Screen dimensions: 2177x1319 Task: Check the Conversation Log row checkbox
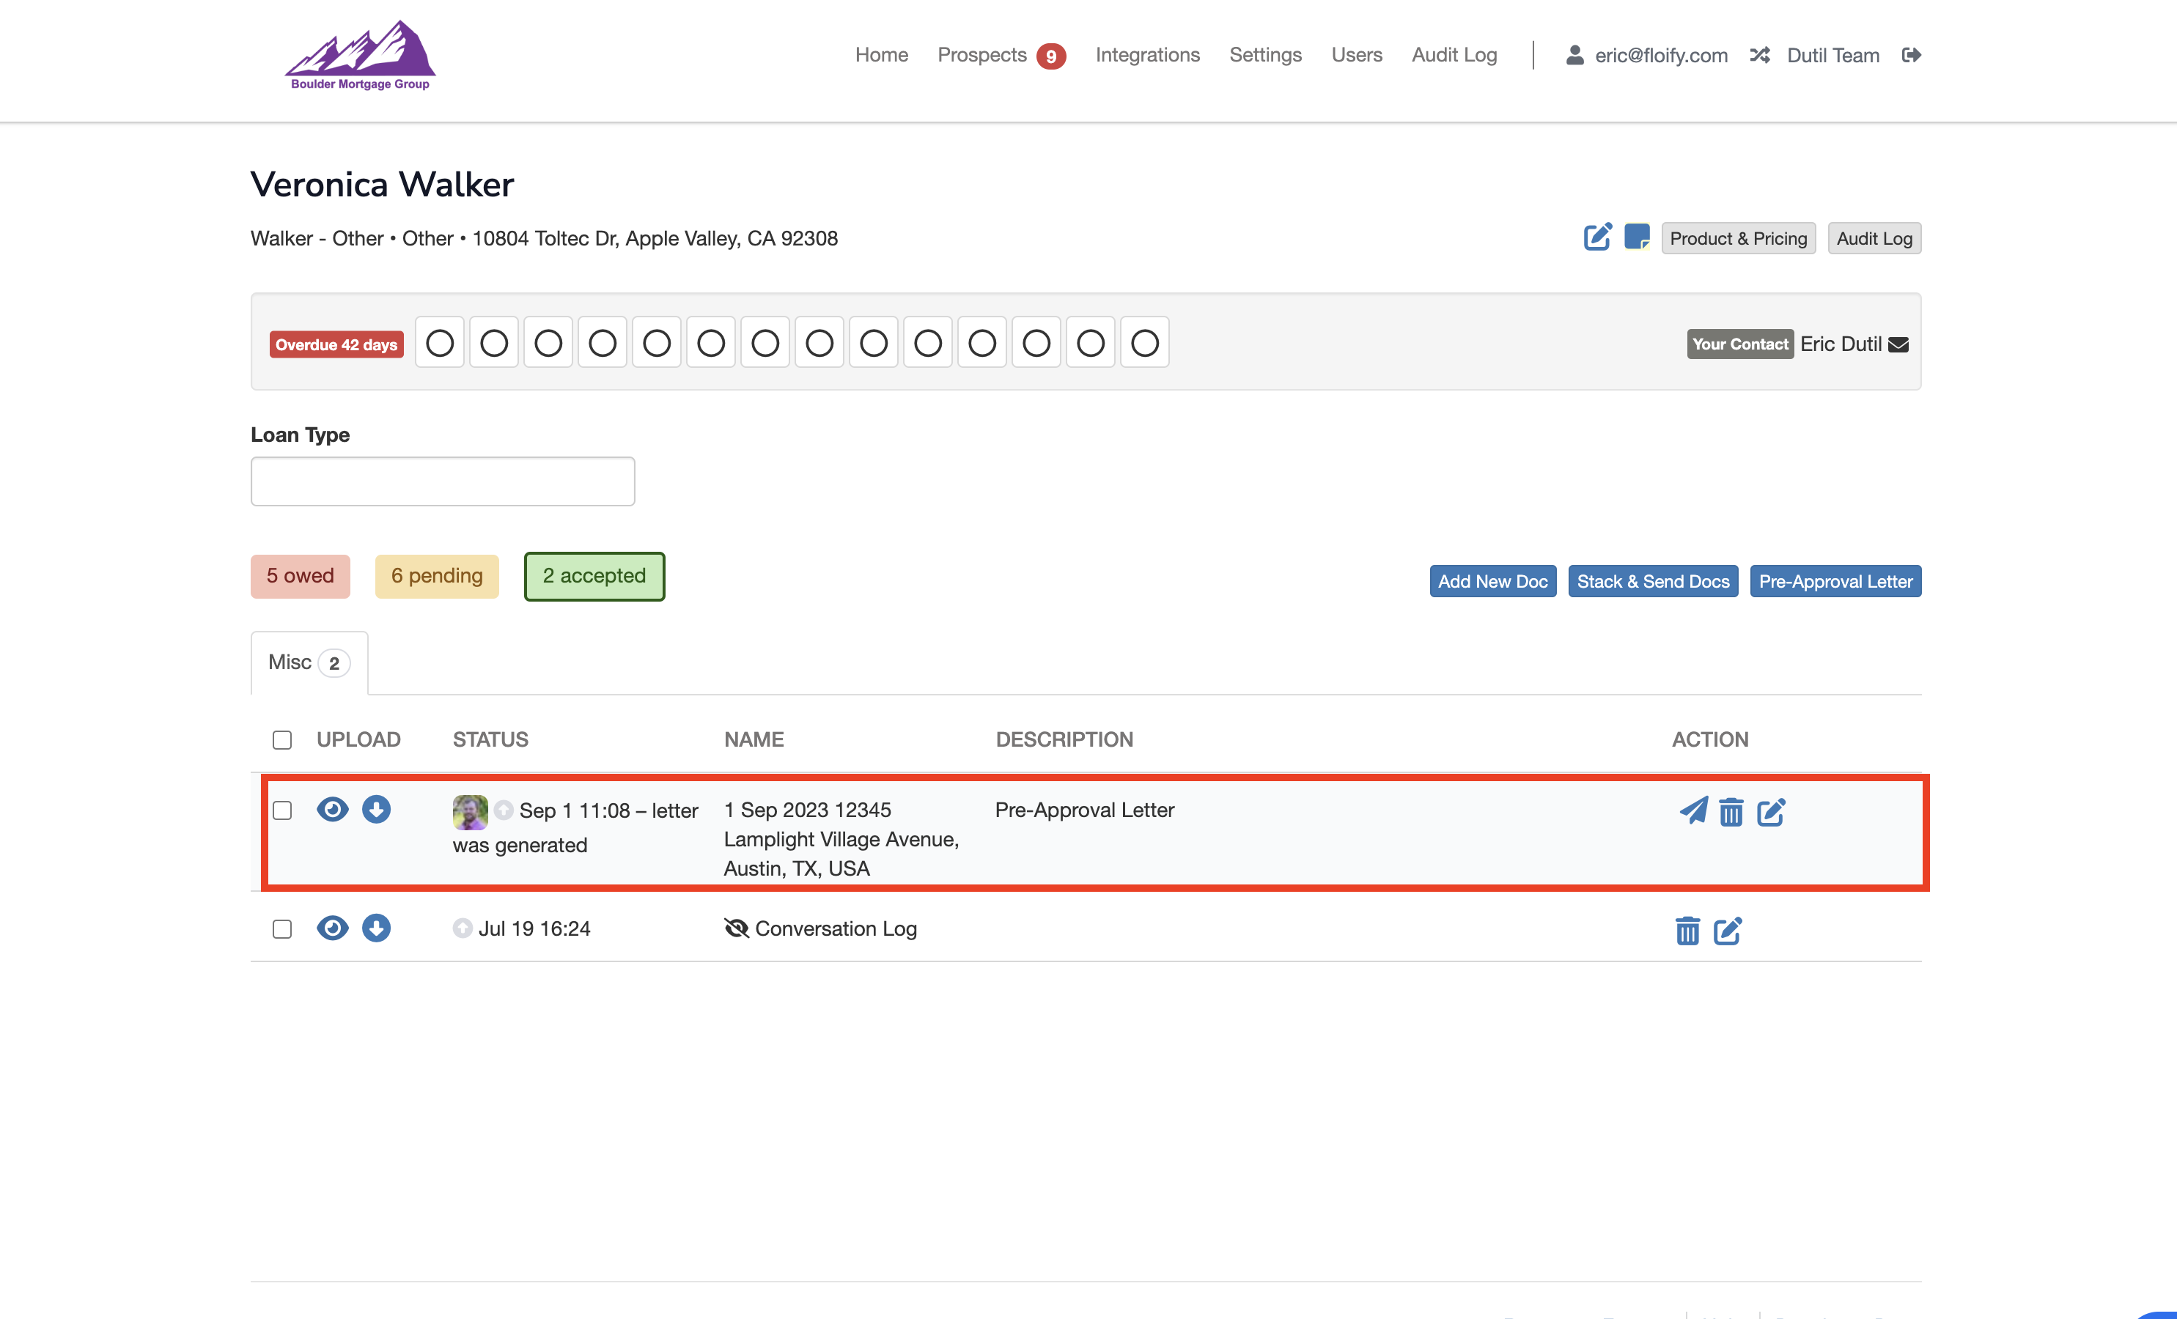[x=282, y=928]
